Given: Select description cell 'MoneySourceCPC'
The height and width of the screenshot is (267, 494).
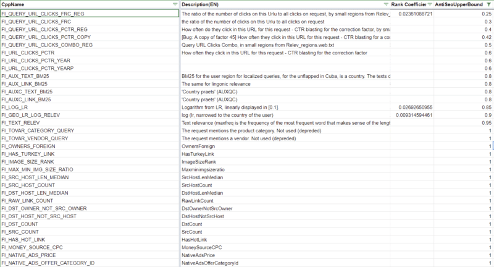Looking at the screenshot, I should click(285, 247).
